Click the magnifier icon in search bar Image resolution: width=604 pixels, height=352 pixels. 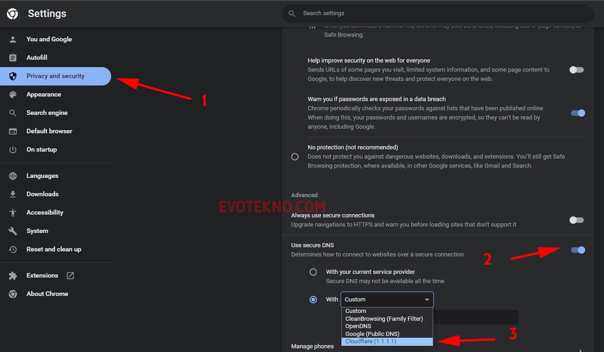pyautogui.click(x=292, y=13)
